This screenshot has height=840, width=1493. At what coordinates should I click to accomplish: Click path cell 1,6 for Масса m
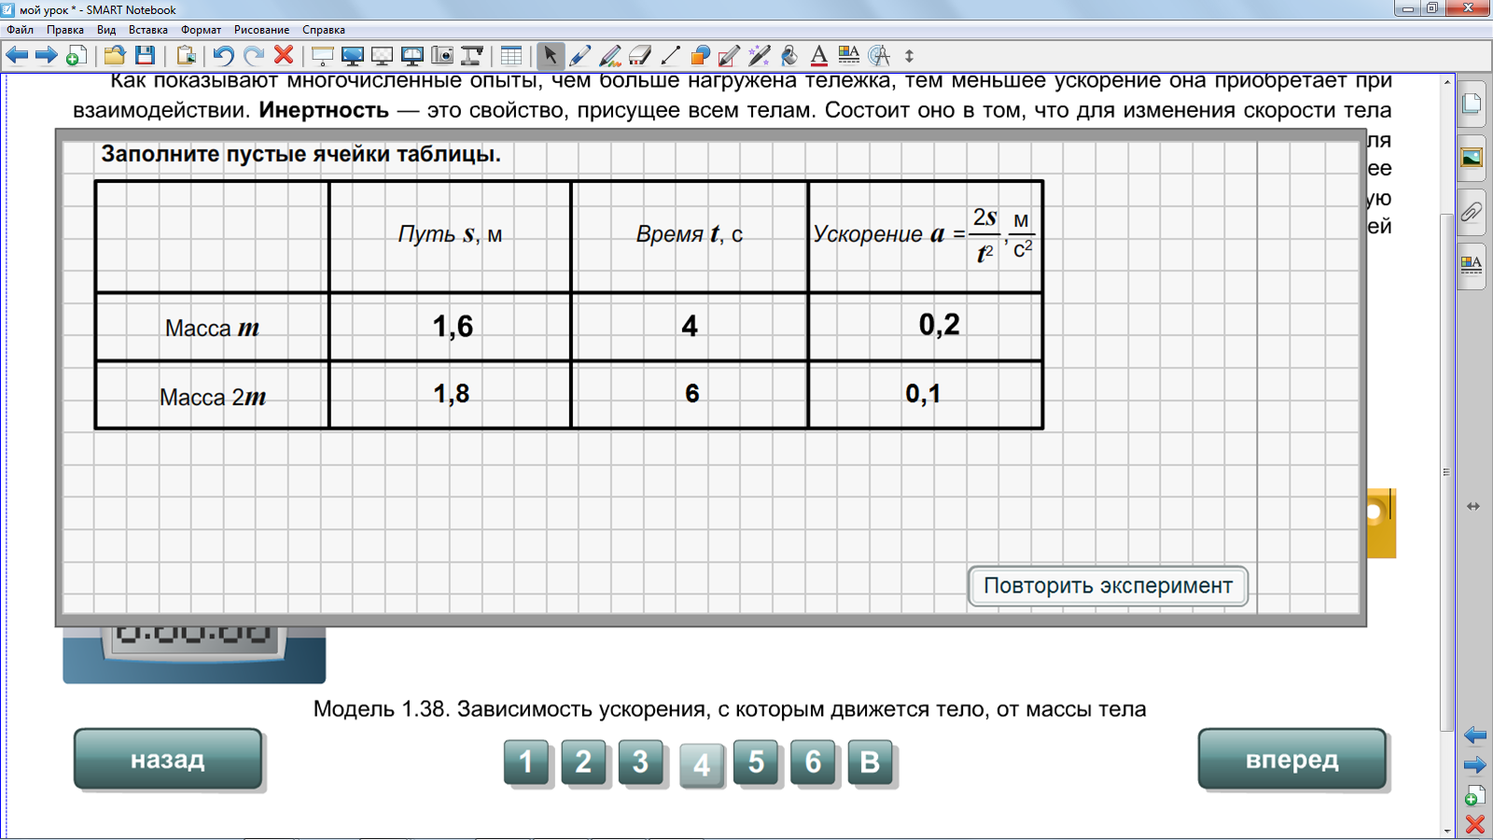(451, 327)
